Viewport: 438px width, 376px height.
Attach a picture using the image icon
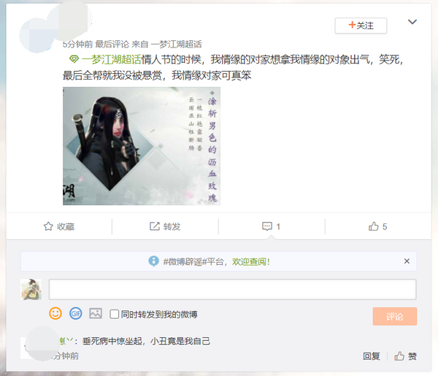coord(96,313)
